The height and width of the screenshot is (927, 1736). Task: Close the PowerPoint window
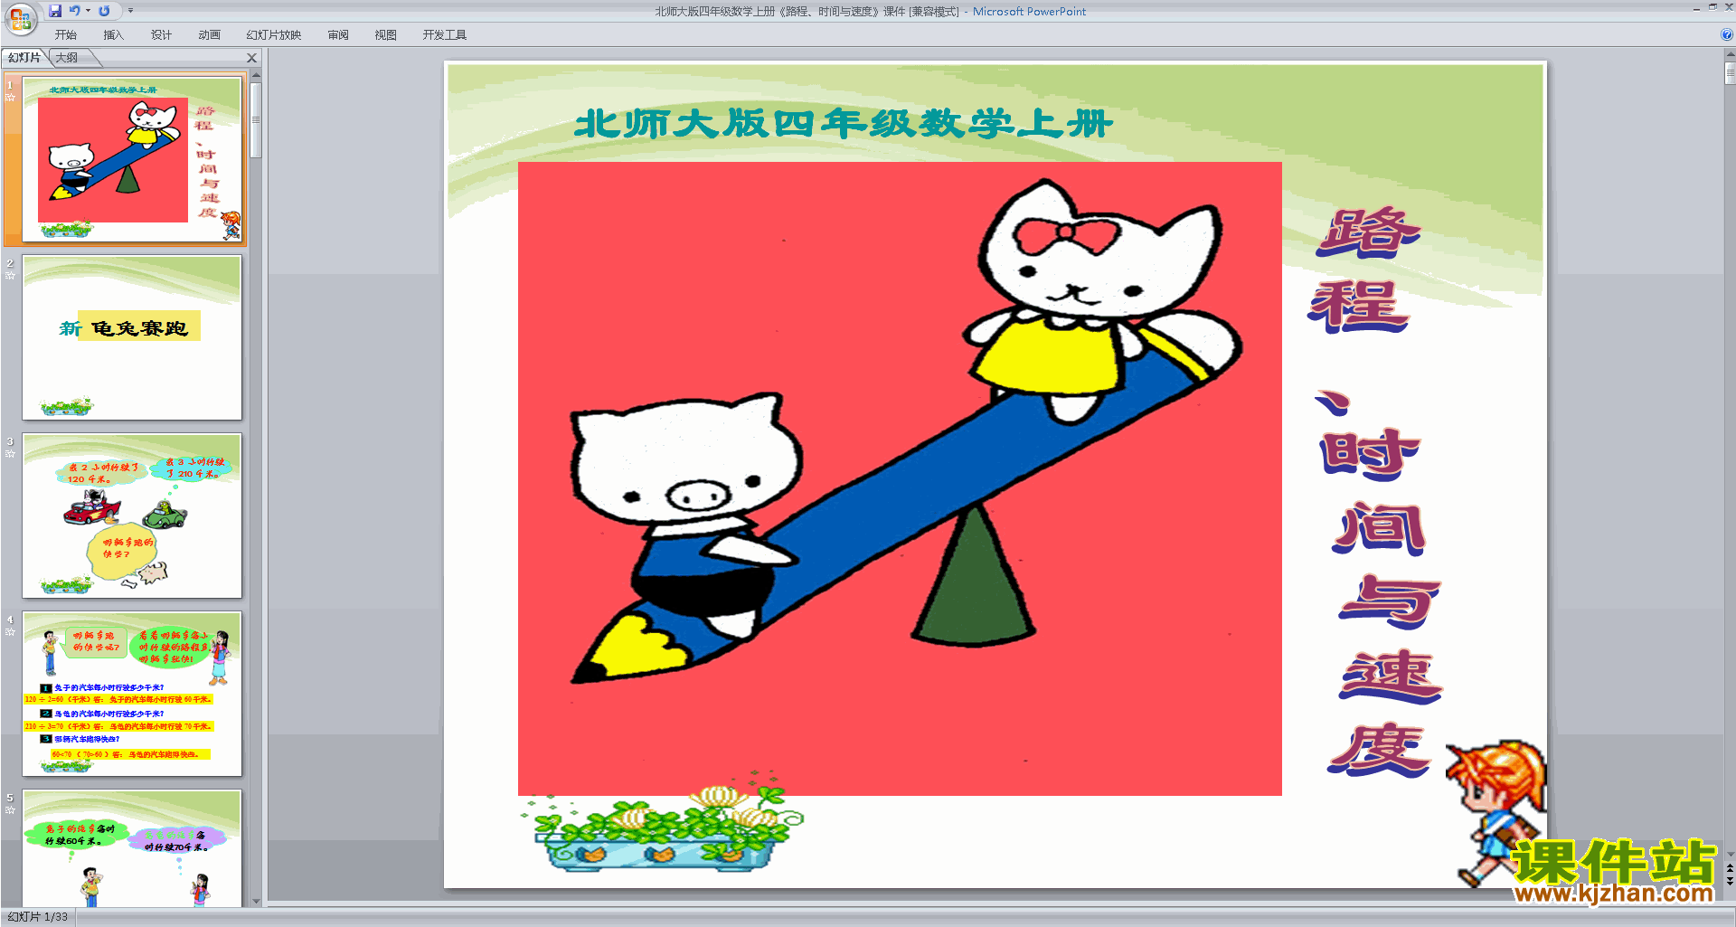point(1729,7)
